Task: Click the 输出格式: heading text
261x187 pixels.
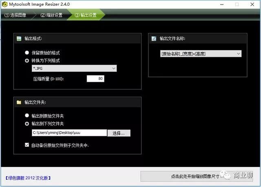Action: click(33, 39)
